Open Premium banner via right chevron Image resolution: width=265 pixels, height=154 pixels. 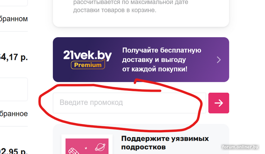point(219,60)
